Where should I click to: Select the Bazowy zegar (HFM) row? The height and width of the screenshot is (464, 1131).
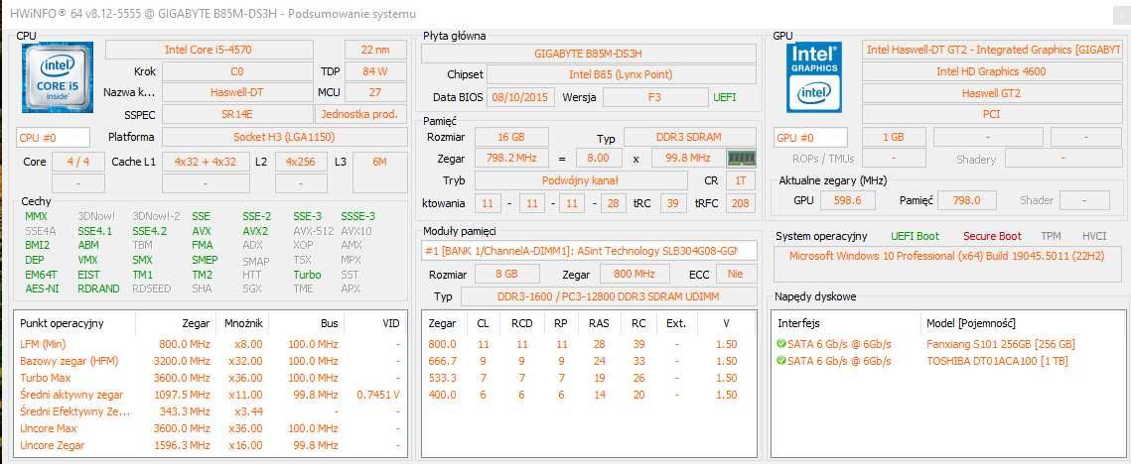210,361
